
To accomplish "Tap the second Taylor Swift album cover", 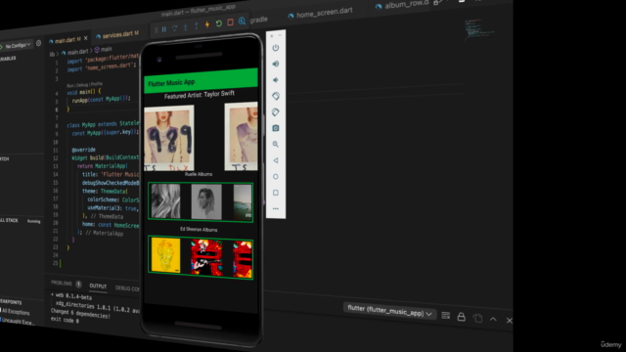I will (x=241, y=137).
